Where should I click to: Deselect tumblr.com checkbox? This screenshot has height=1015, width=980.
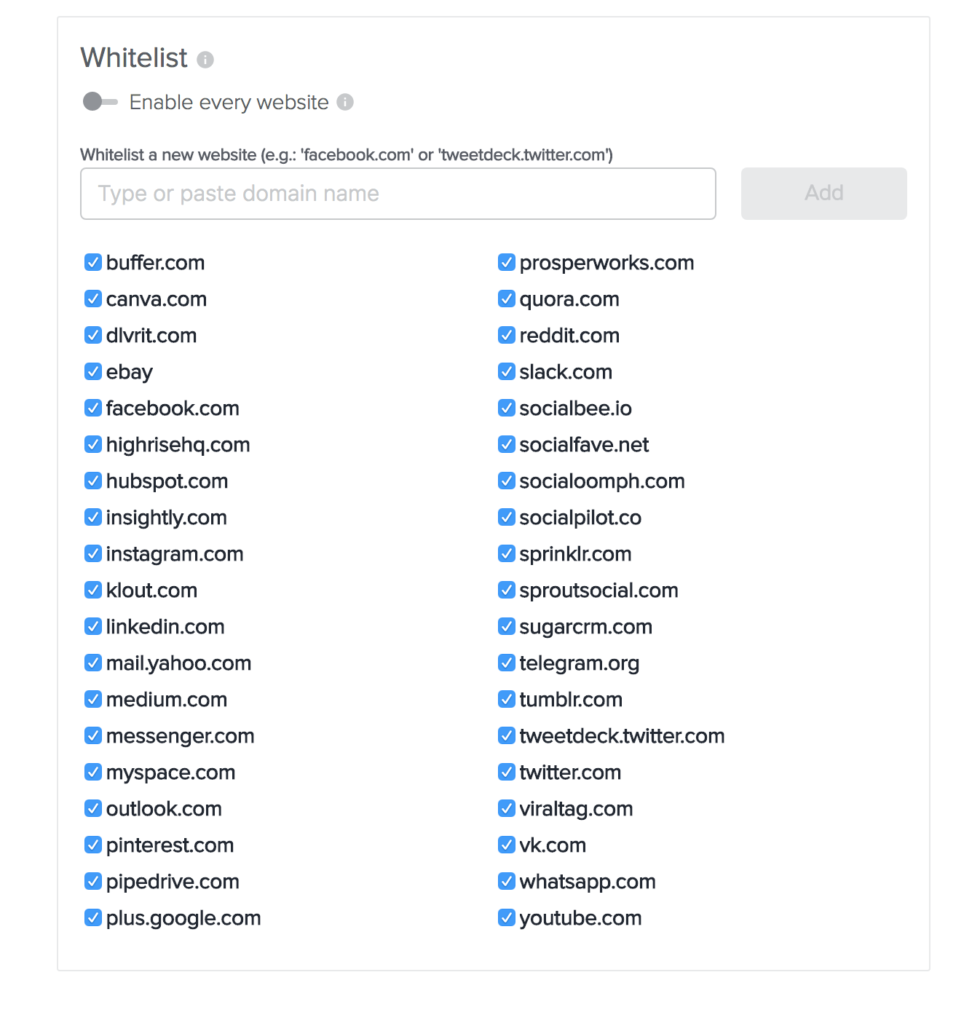507,699
